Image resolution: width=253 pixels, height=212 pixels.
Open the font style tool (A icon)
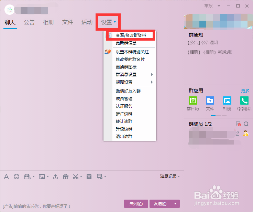(x=6, y=177)
